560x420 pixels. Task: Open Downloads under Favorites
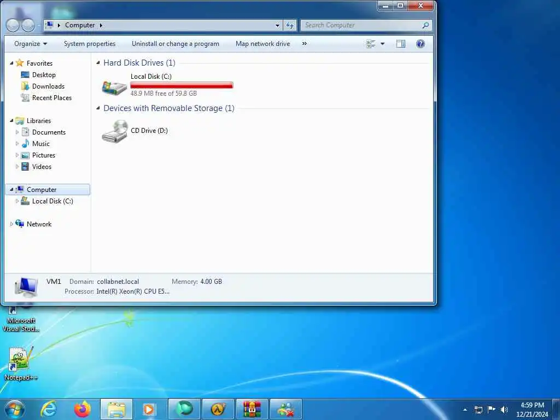pos(48,86)
